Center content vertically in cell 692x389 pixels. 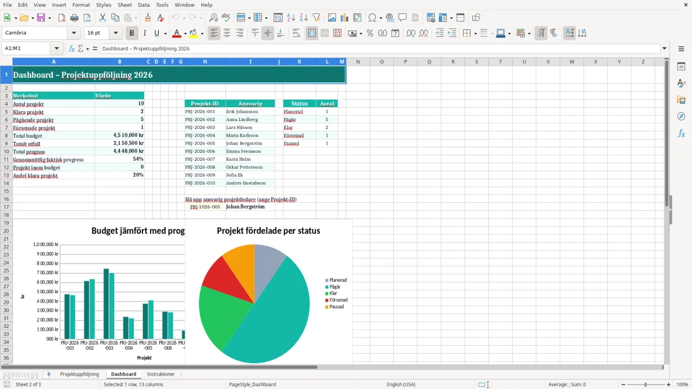(x=268, y=33)
